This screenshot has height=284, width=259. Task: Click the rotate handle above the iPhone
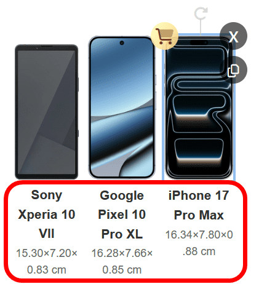click(201, 14)
